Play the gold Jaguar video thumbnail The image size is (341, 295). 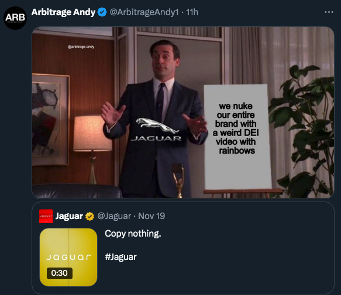pyautogui.click(x=68, y=257)
